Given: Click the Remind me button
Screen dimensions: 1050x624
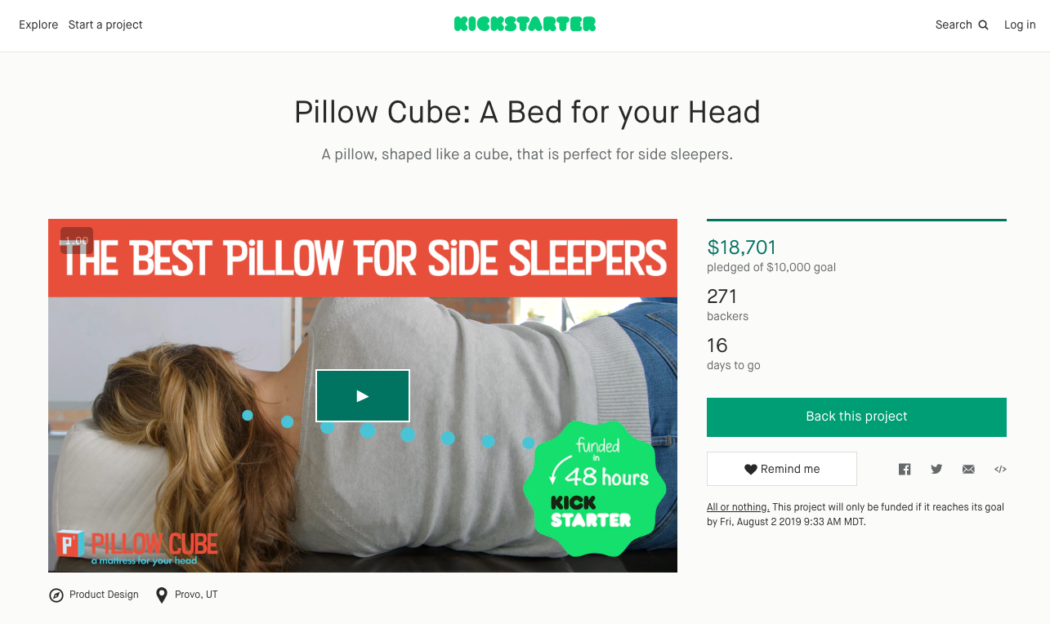Looking at the screenshot, I should [782, 469].
